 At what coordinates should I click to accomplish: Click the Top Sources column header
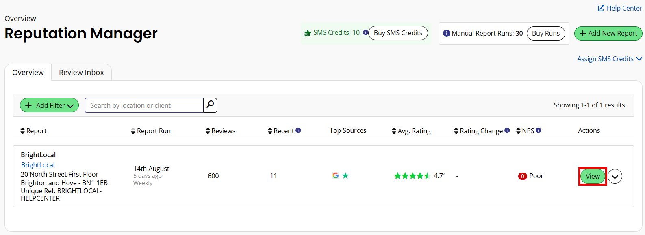348,130
